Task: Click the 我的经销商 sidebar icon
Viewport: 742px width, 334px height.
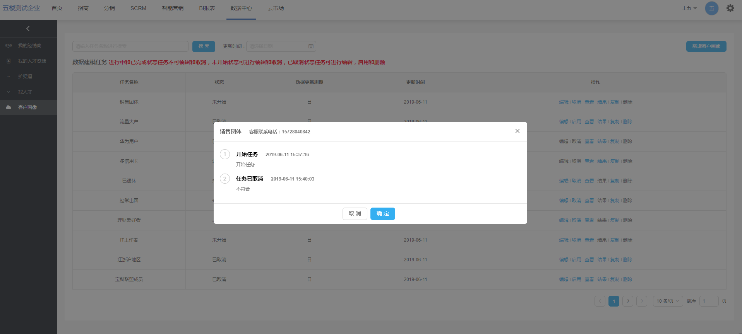Action: pyautogui.click(x=9, y=46)
